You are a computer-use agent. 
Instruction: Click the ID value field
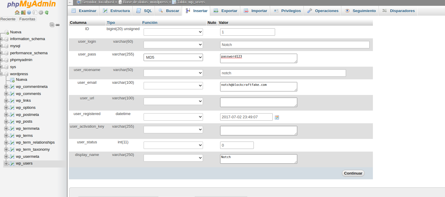(x=248, y=32)
